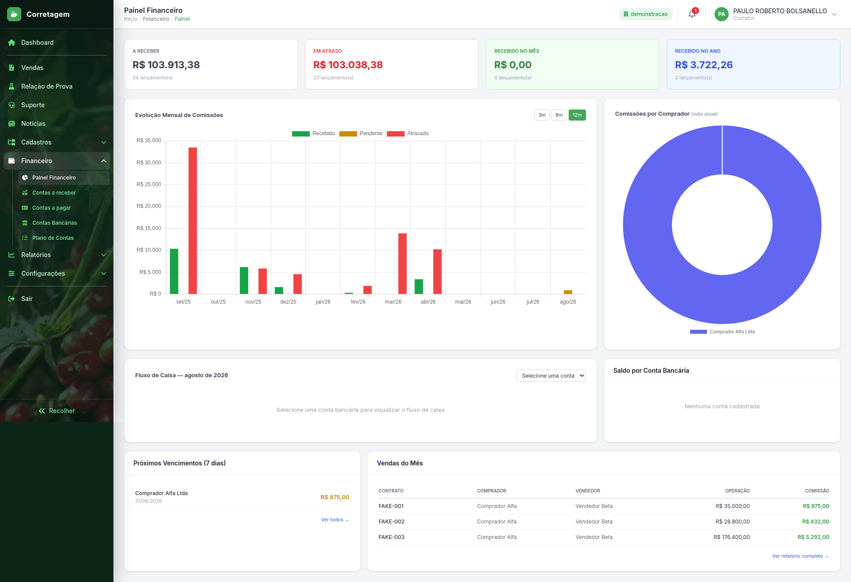Click the Plano de Contas list icon

[x=25, y=238]
